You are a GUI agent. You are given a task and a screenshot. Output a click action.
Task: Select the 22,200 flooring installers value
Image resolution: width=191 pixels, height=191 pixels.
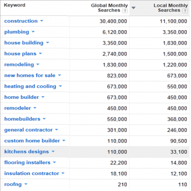click(x=118, y=163)
